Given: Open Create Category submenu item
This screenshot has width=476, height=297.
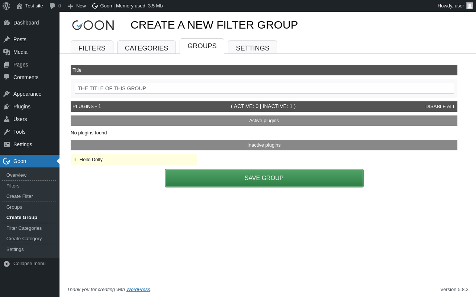Looking at the screenshot, I should [x=24, y=239].
